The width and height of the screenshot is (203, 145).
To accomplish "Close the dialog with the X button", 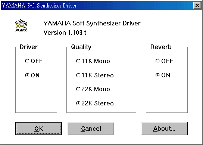I will point(197,6).
